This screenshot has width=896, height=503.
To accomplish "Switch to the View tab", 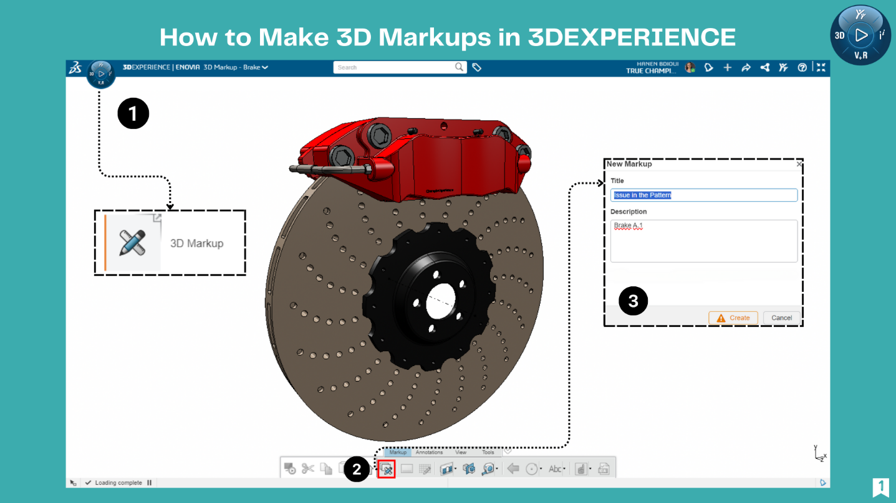I will click(461, 453).
